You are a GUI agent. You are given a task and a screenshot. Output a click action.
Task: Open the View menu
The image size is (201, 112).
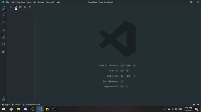click(x=29, y=2)
